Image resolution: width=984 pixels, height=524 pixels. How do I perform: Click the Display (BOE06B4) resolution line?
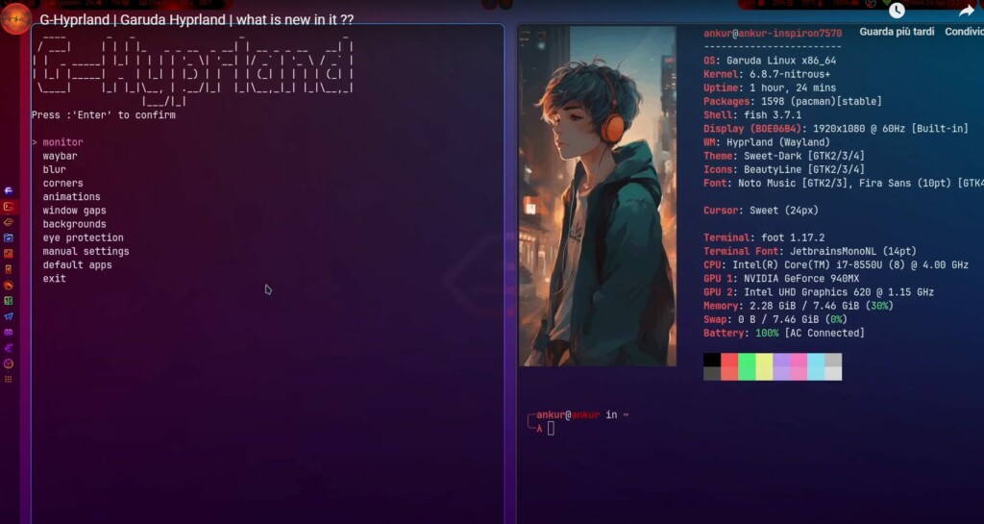836,129
